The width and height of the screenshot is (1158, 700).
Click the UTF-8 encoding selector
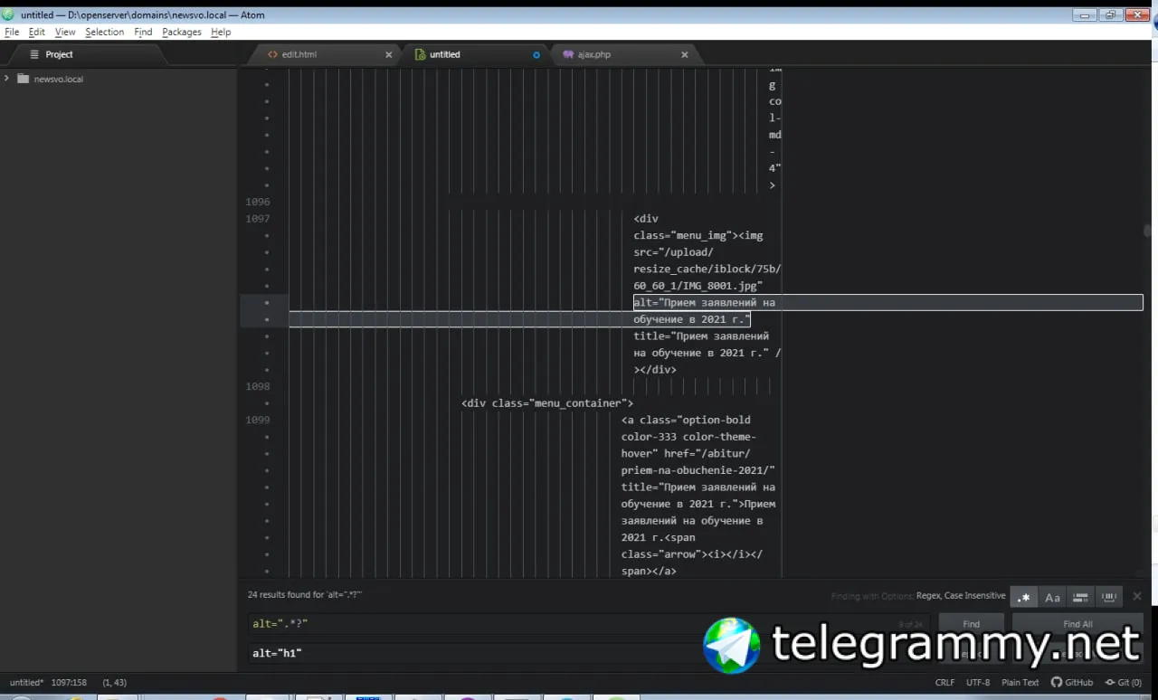978,682
